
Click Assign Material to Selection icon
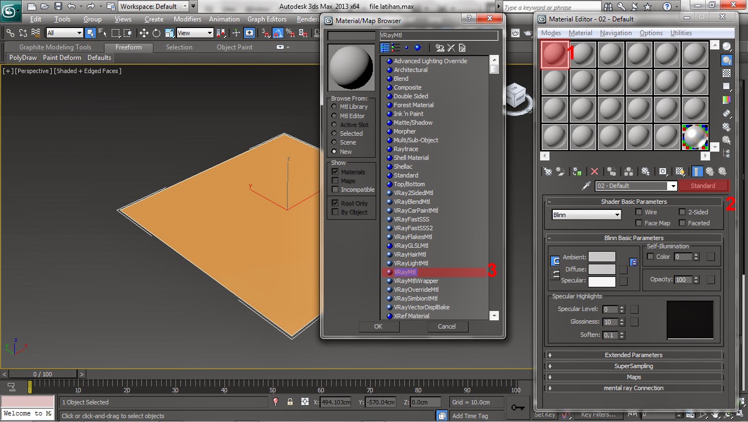[x=577, y=171]
